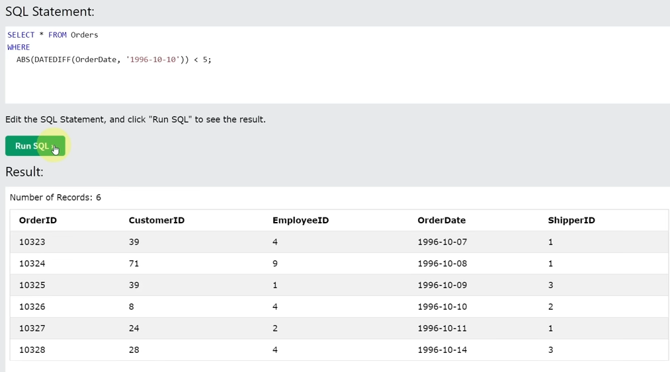The image size is (670, 372).
Task: Click CustomerID 8 in order 10326 row
Action: (131, 307)
